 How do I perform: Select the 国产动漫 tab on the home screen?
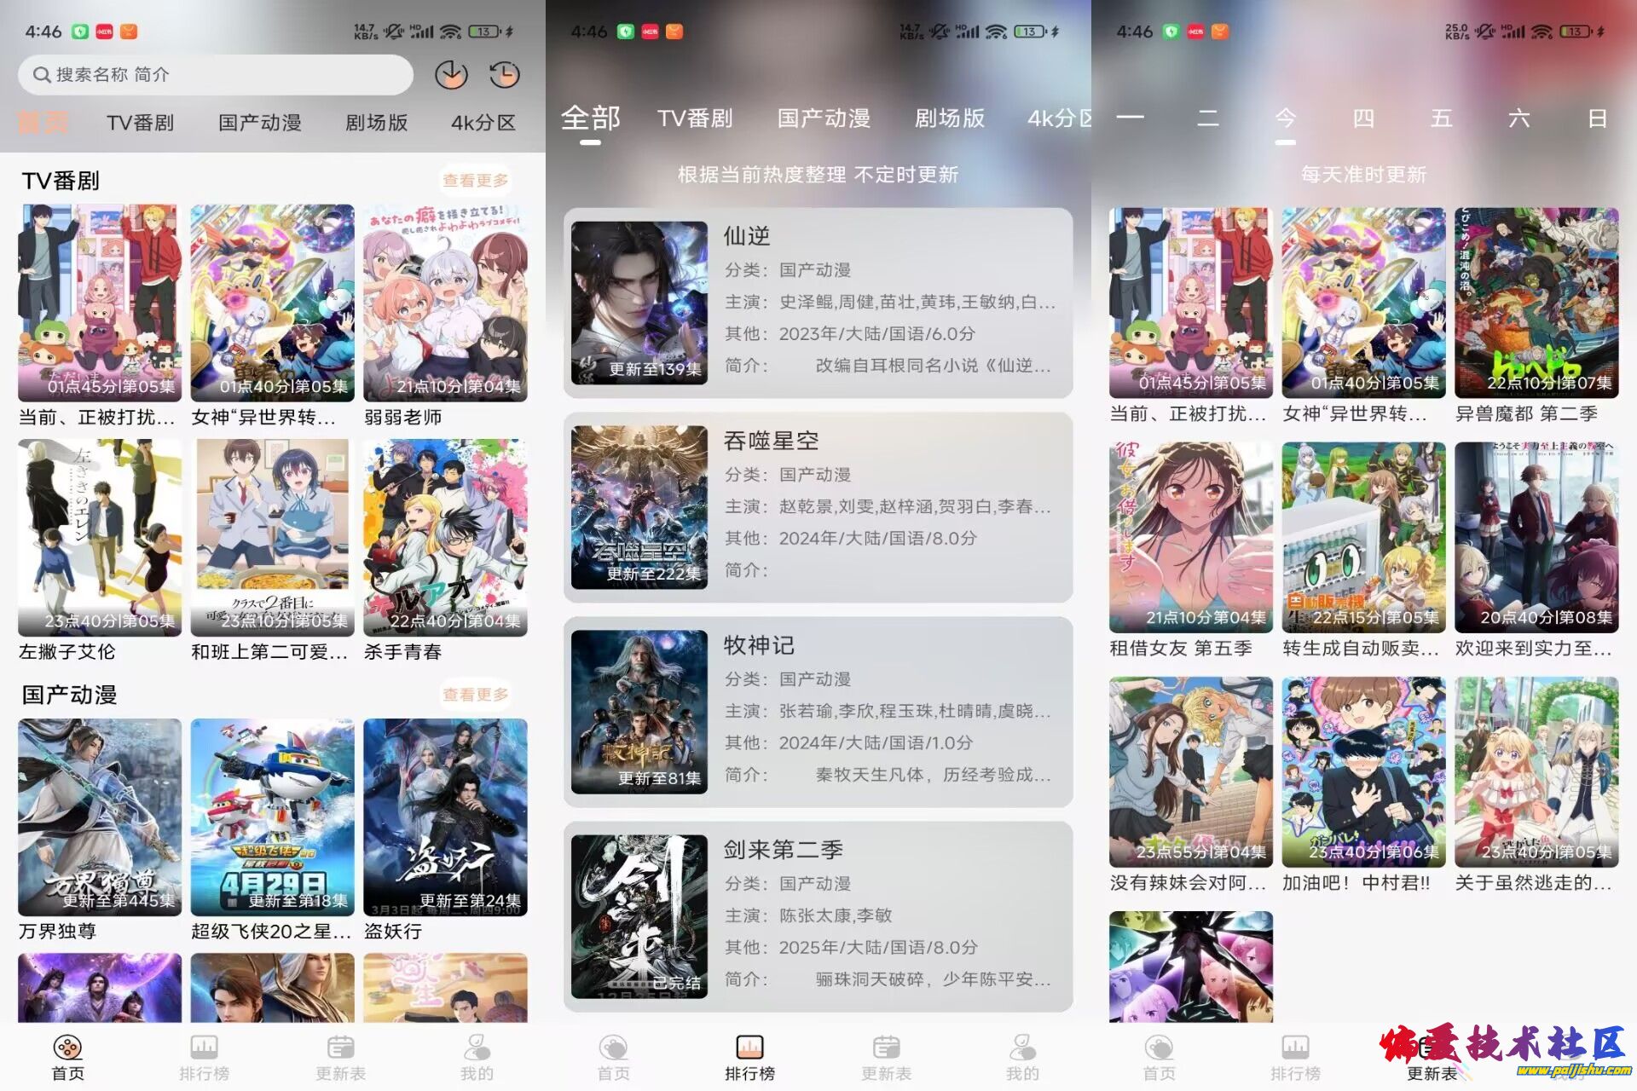[x=260, y=123]
